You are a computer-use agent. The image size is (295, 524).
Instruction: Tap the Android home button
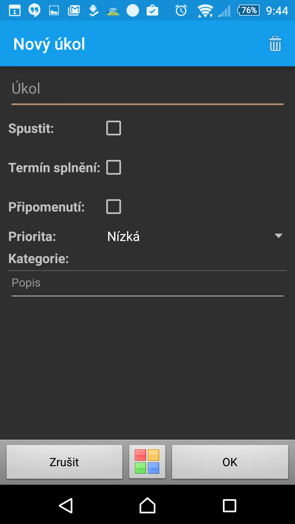pyautogui.click(x=147, y=505)
